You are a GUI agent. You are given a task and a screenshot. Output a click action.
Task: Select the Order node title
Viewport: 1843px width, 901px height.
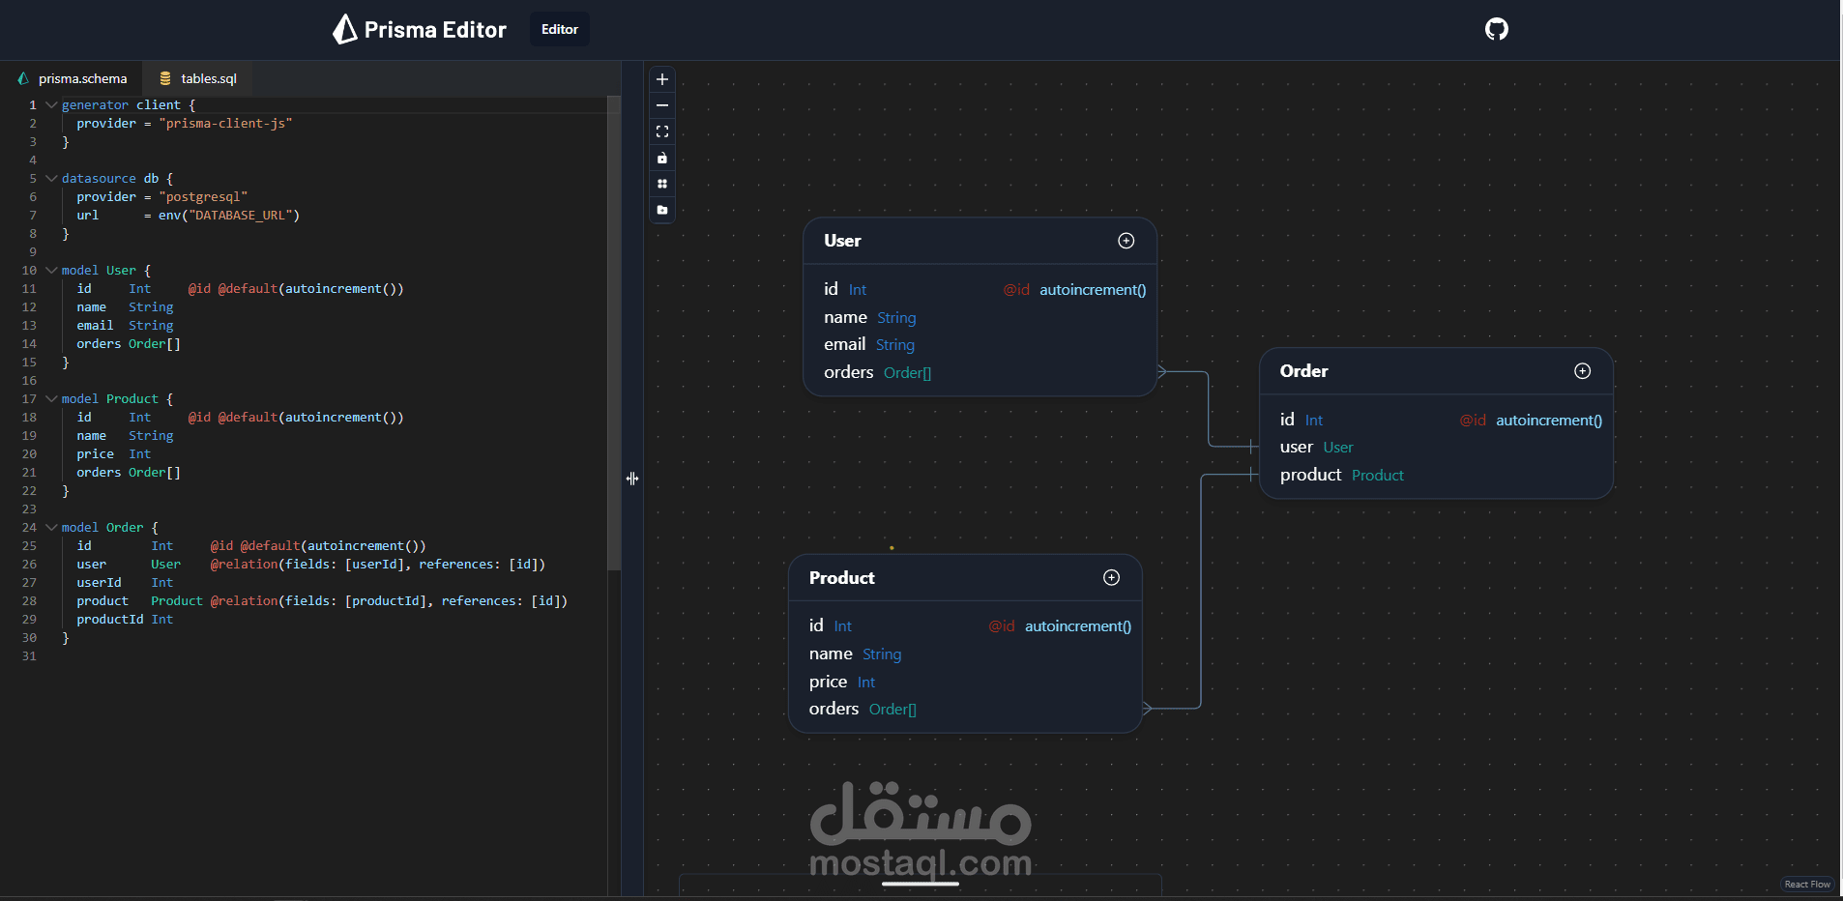(x=1303, y=371)
